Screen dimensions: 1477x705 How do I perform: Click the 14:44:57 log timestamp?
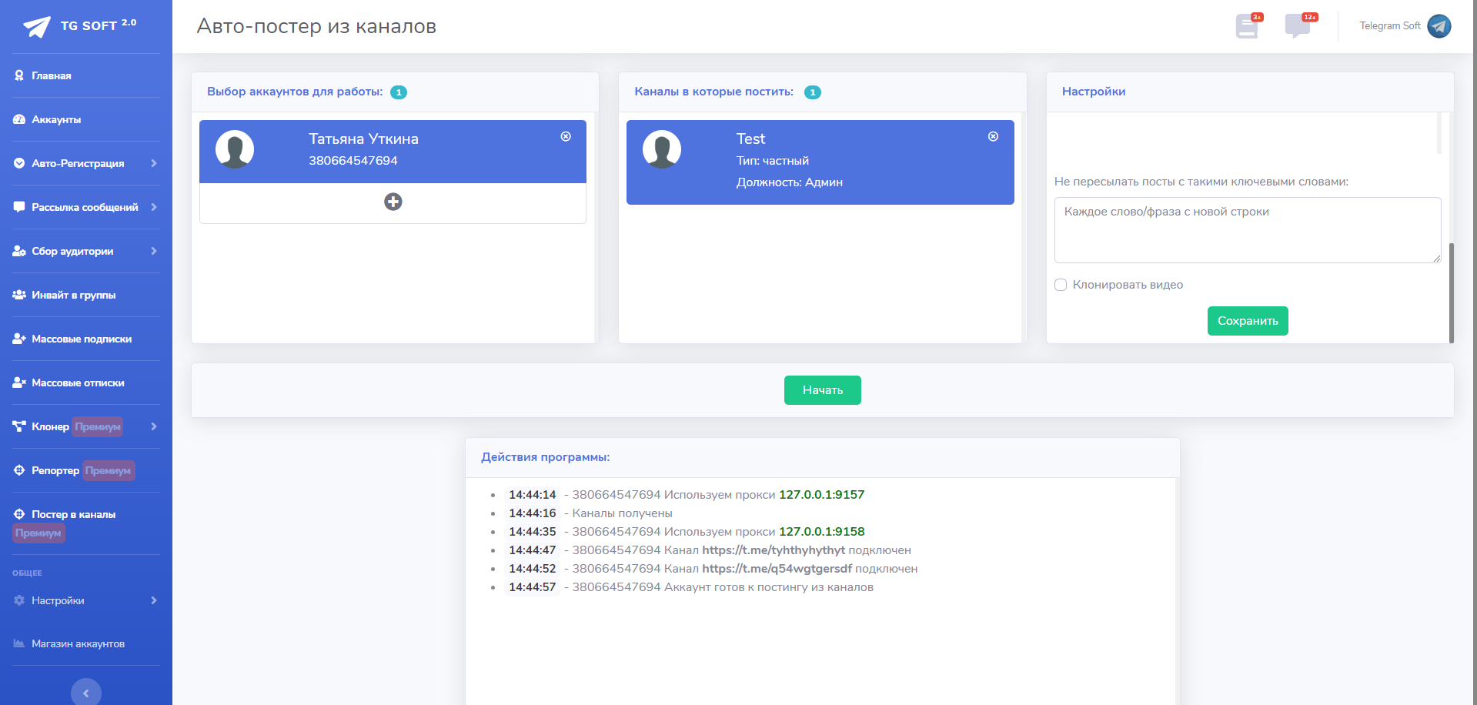tap(532, 587)
